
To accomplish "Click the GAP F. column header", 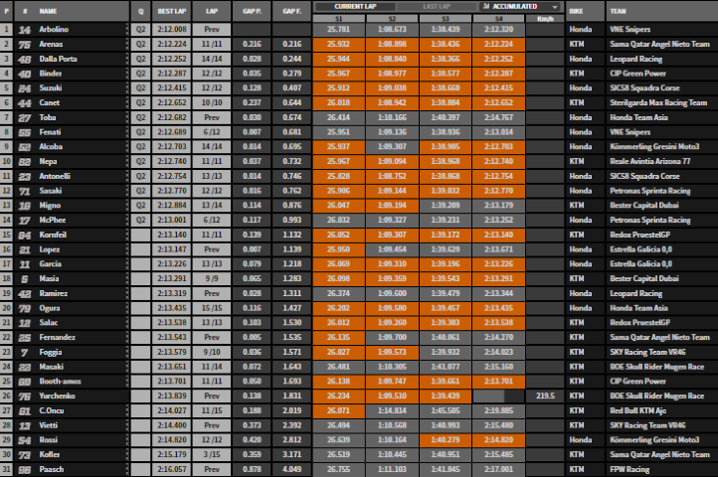I will pos(291,11).
